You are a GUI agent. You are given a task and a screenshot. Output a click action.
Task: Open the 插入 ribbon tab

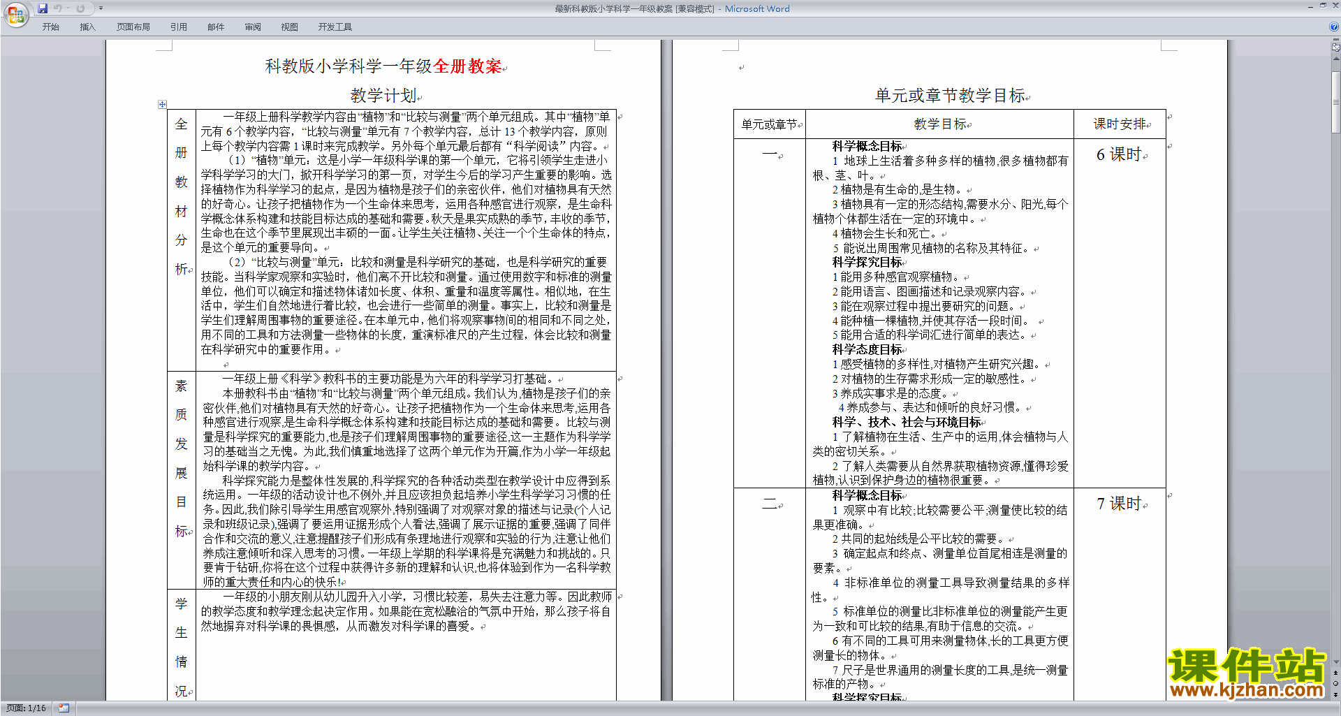(87, 27)
